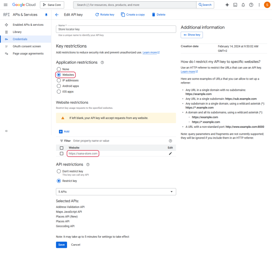Edit the sana-store.com website with pencil icon
272x253 pixels.
[x=170, y=153]
